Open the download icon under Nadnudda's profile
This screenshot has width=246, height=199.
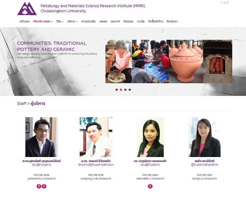pyautogui.click(x=150, y=186)
